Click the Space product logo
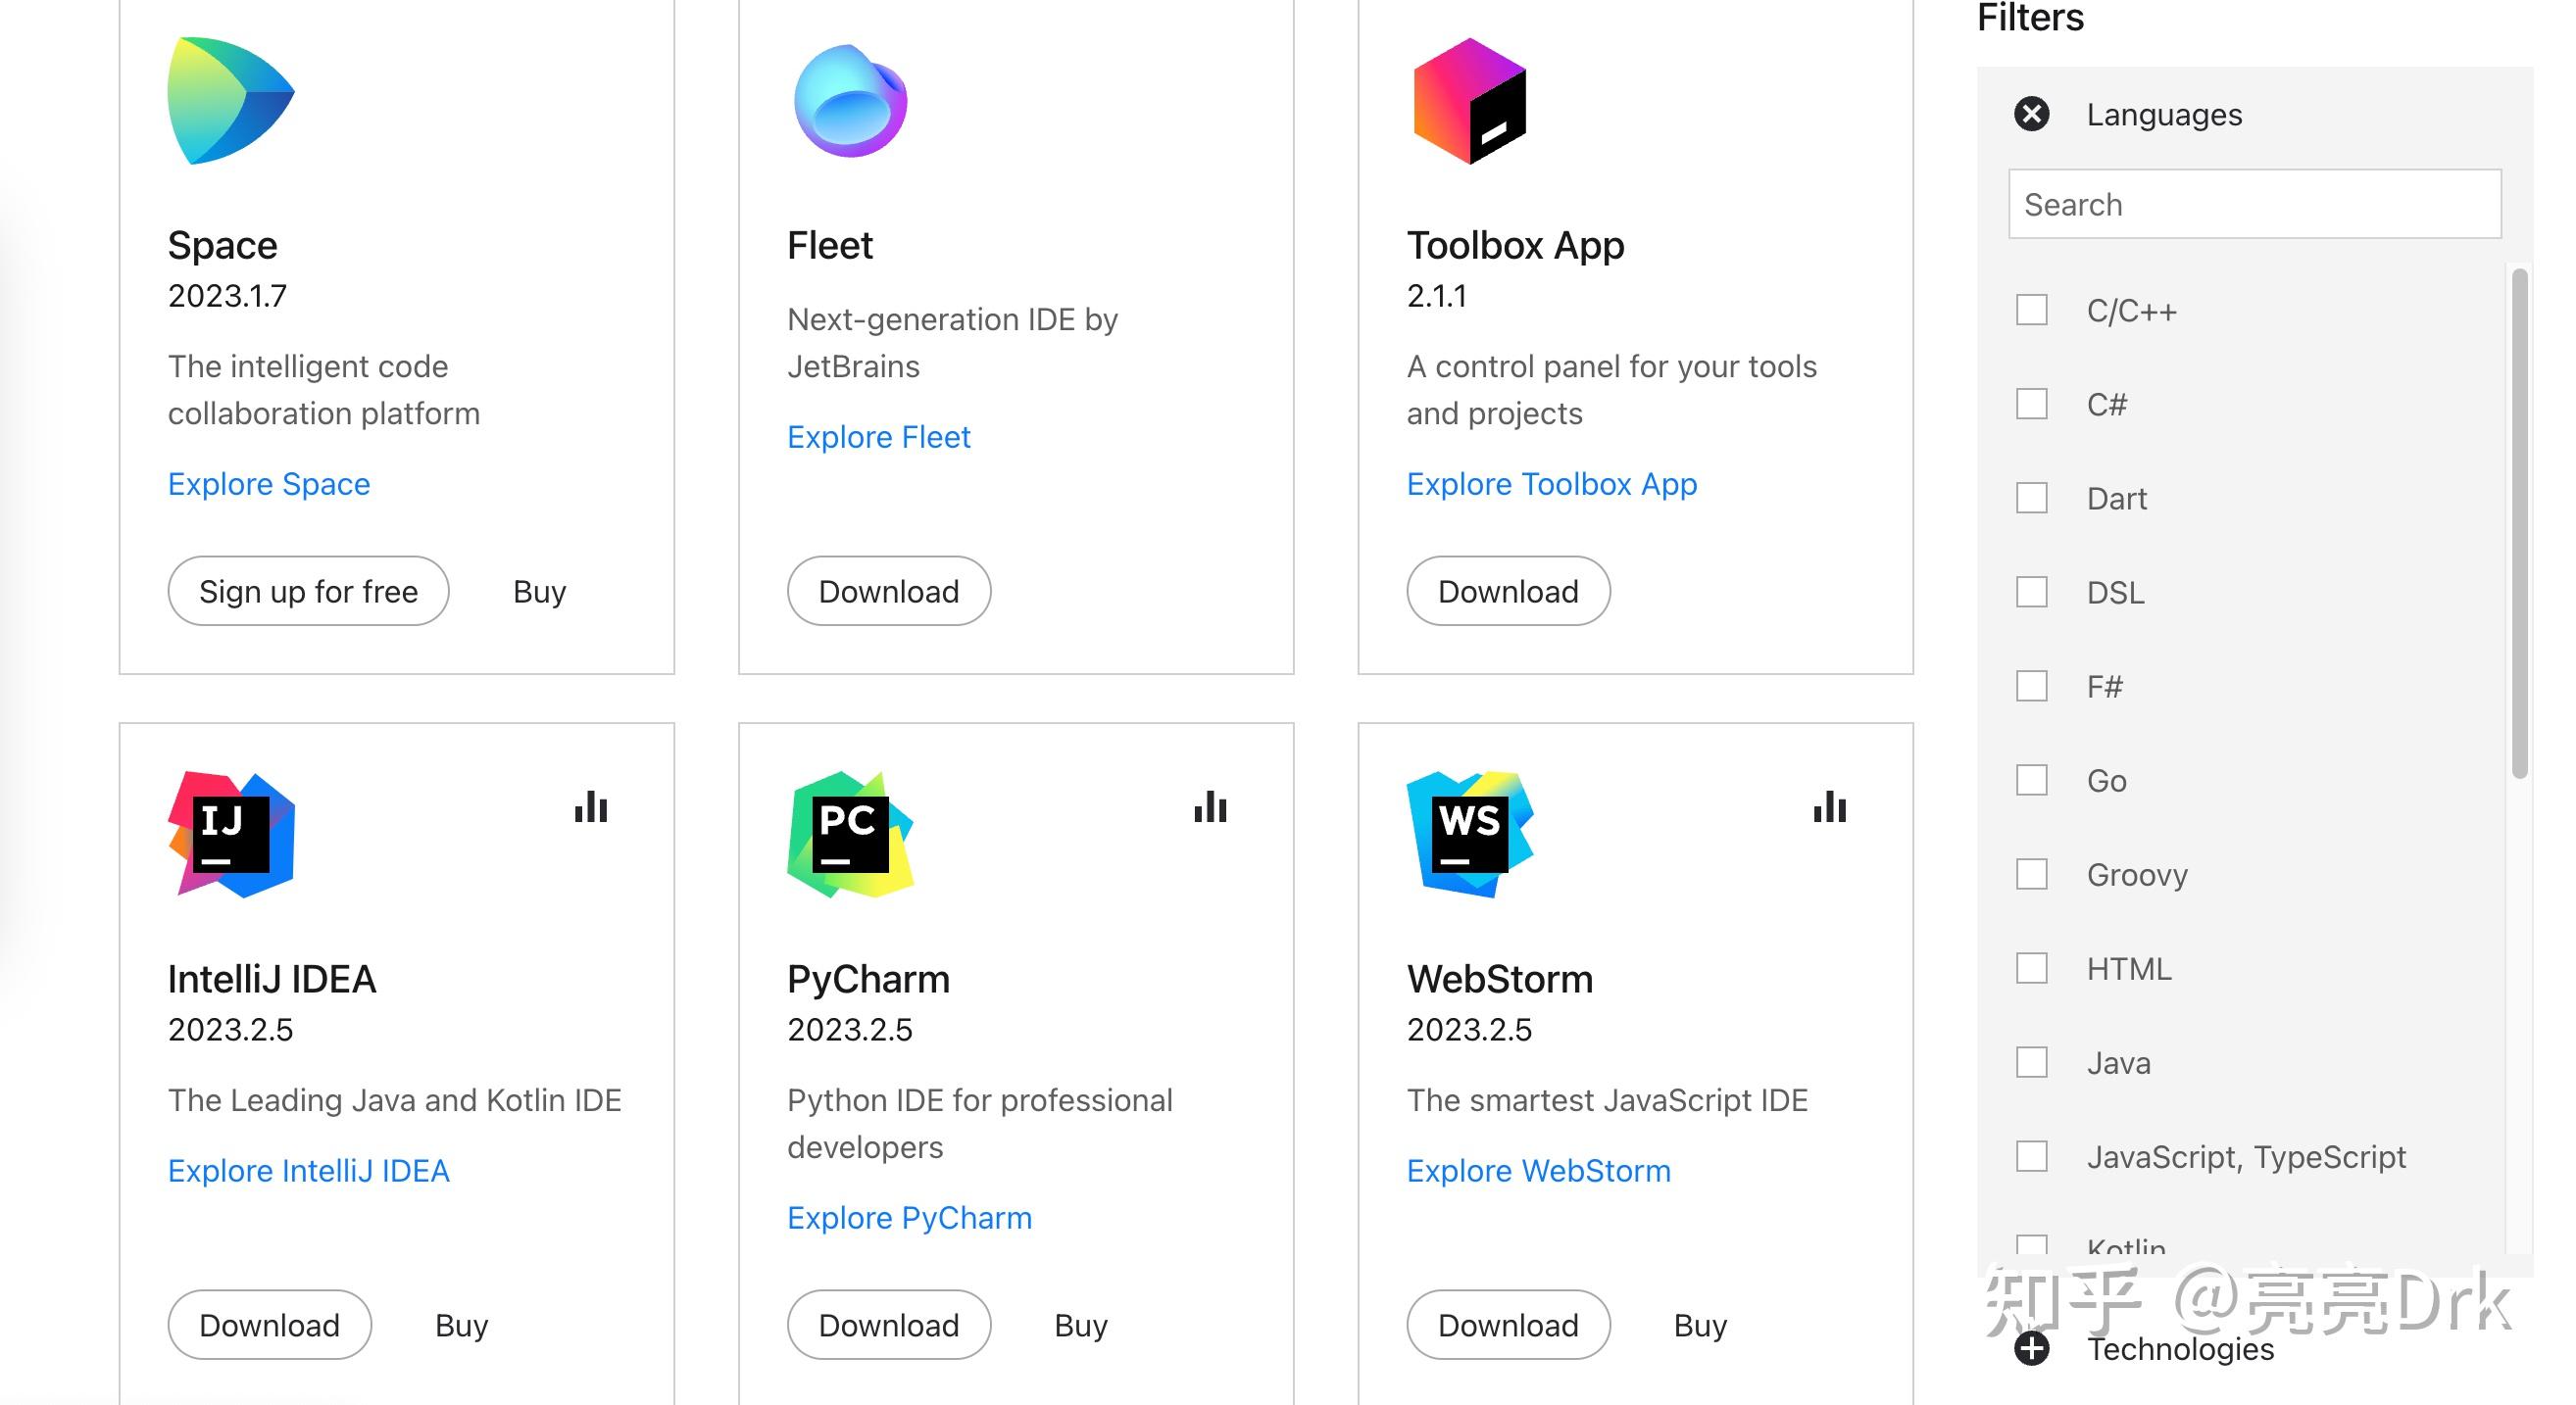Image resolution: width=2576 pixels, height=1405 pixels. (x=230, y=101)
